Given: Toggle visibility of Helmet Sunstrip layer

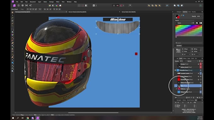Looking at the screenshot, I should click(201, 83).
